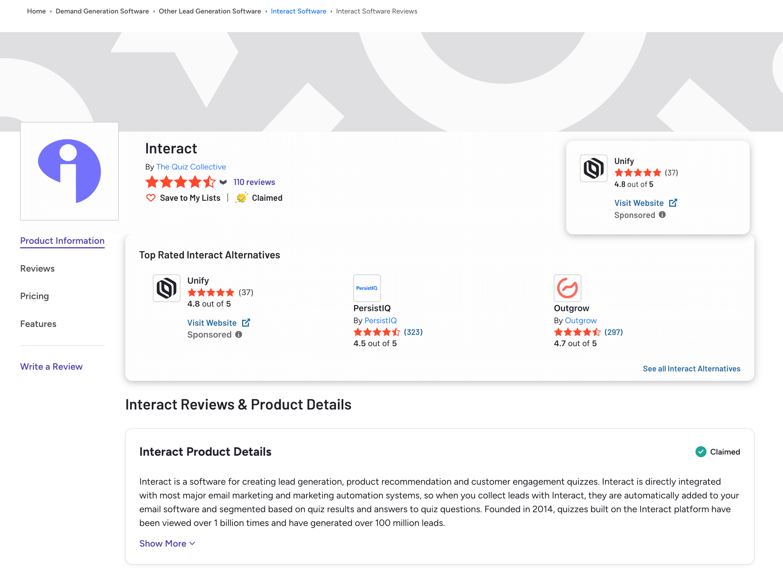The image size is (783, 577).
Task: Click the Claimed badge icon beside Save
Action: click(x=241, y=198)
